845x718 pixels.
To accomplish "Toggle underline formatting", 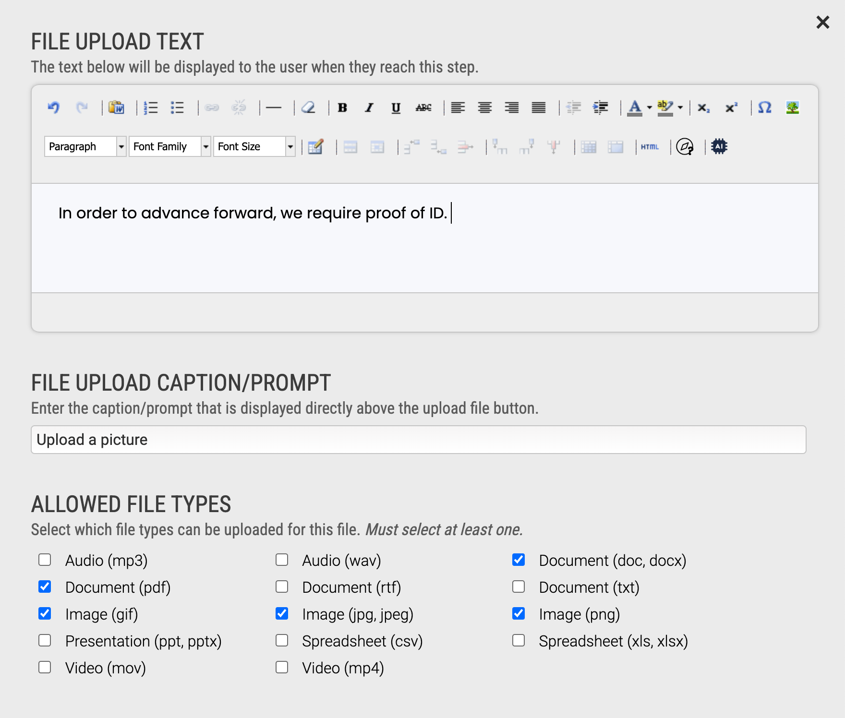I will pos(396,108).
